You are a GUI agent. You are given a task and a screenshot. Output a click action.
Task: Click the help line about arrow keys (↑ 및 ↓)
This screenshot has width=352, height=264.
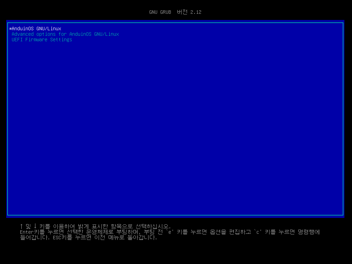(96, 226)
